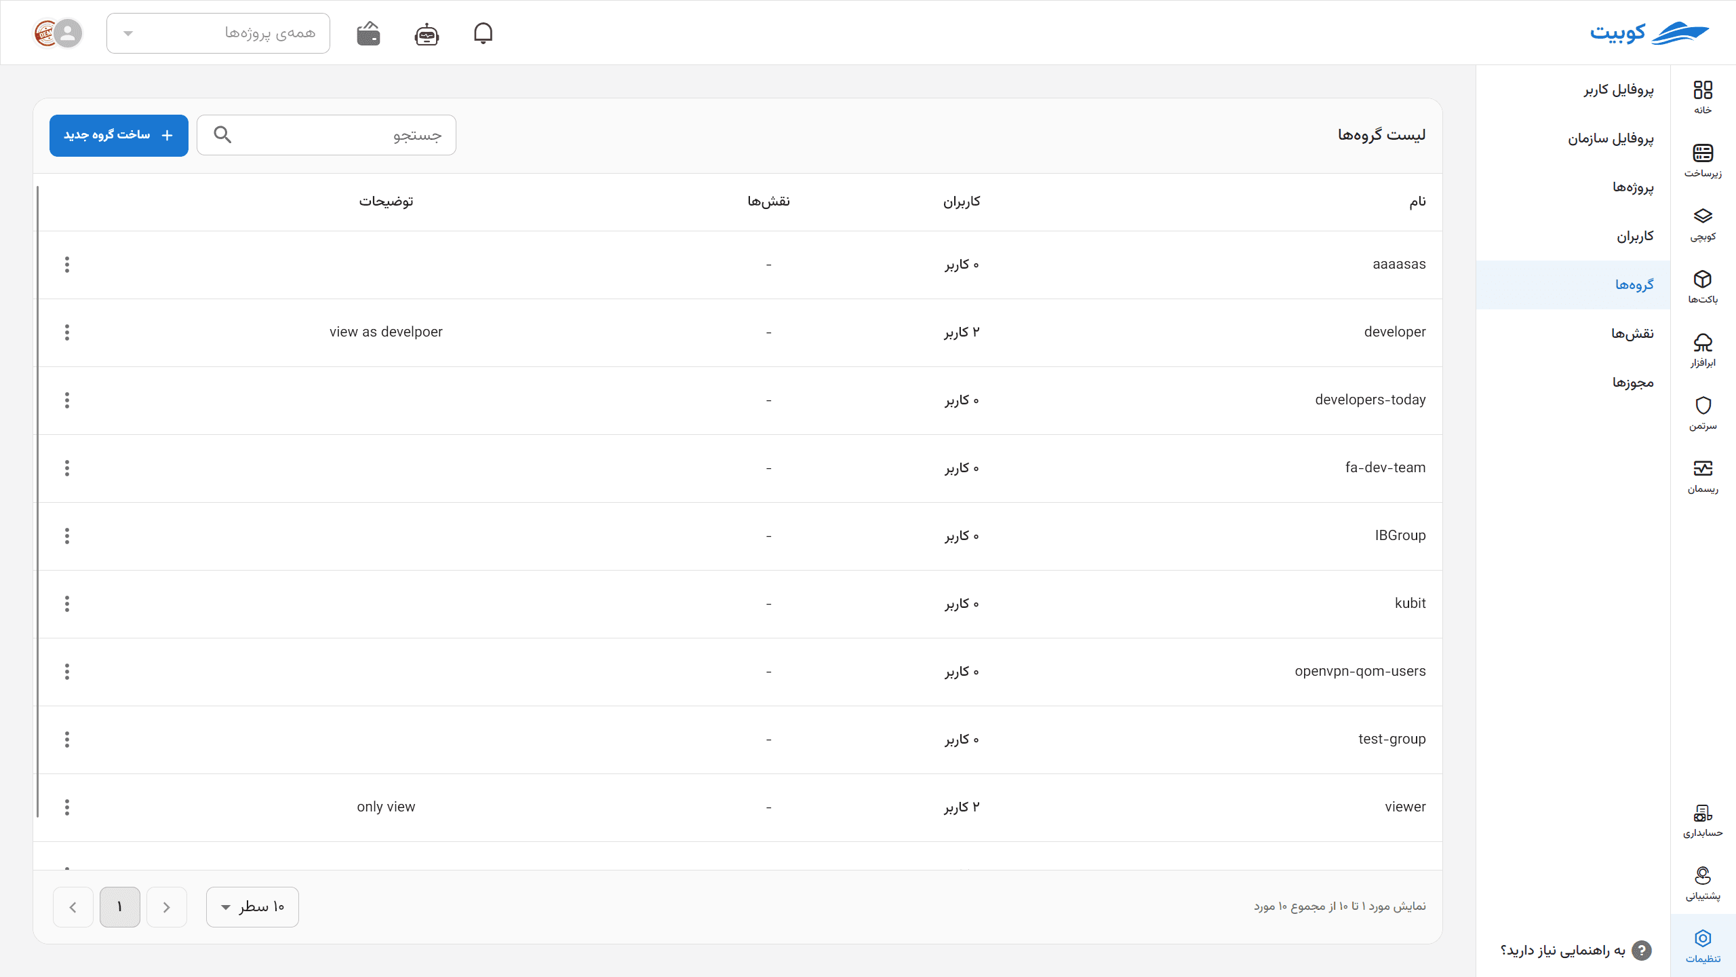
Task: Click ساخت گروه جدید button
Action: (x=119, y=135)
